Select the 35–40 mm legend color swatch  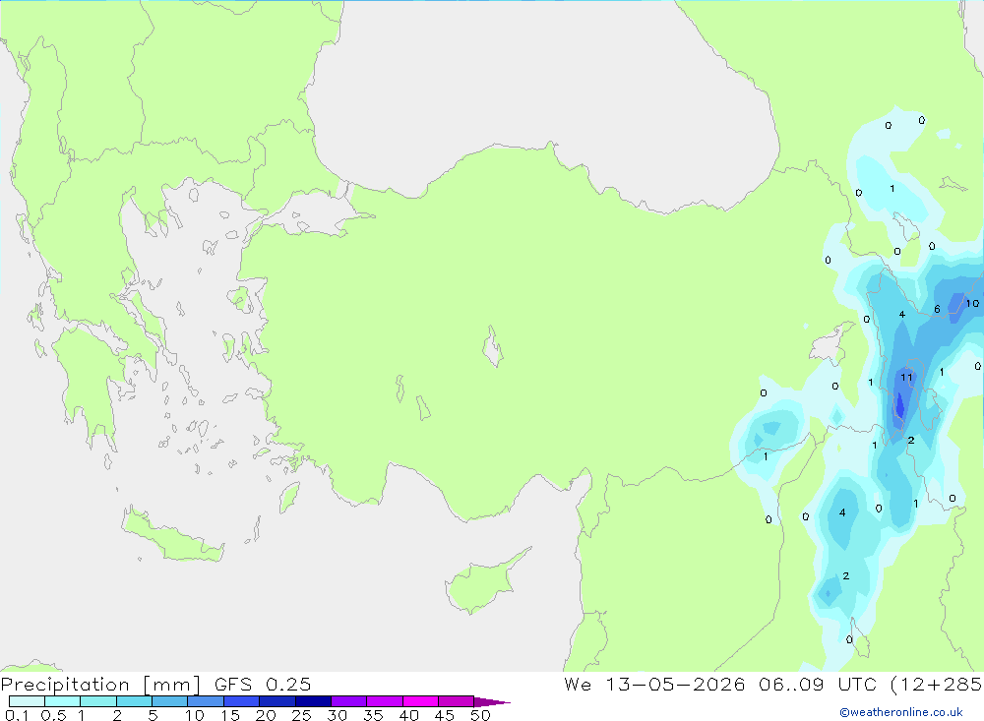385,701
